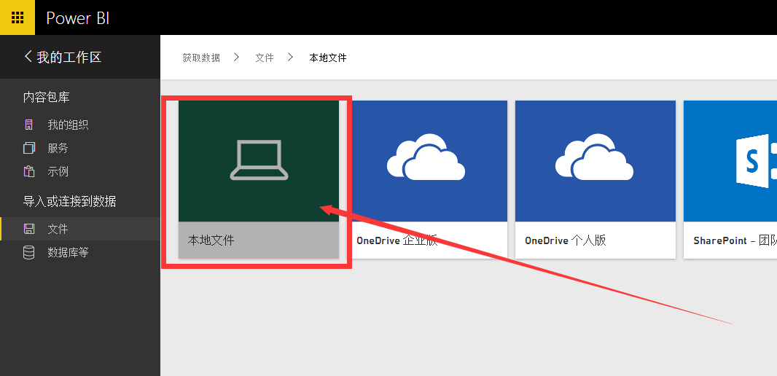Click the 文件 save-disk icon

coord(28,229)
